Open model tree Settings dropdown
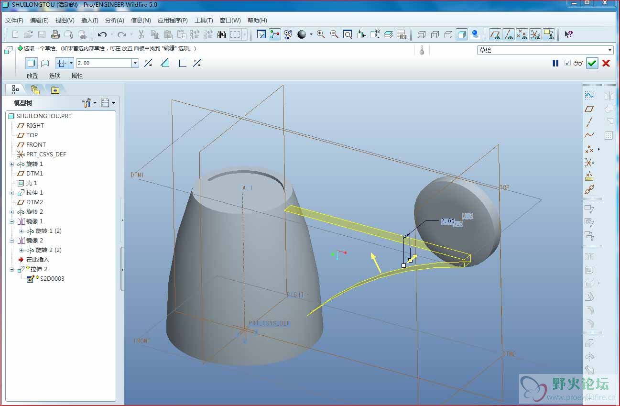Viewport: 620px width, 406px height. coord(89,103)
